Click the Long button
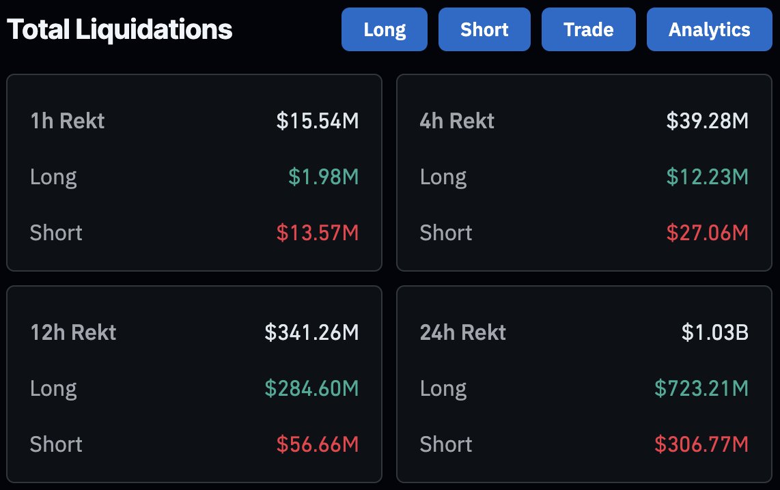The width and height of the screenshot is (780, 490). pyautogui.click(x=385, y=29)
